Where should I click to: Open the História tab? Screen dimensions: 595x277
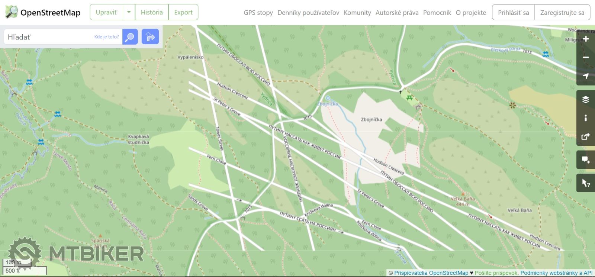click(x=152, y=12)
